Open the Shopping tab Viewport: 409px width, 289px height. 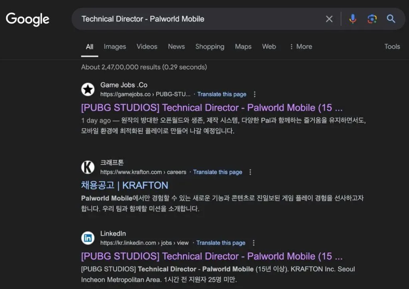click(x=210, y=47)
